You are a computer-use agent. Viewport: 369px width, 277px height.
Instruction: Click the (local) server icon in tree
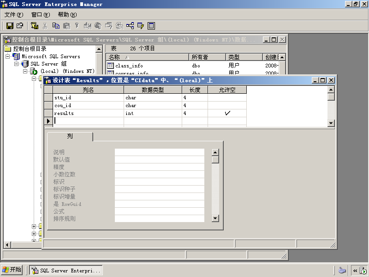tap(34, 71)
